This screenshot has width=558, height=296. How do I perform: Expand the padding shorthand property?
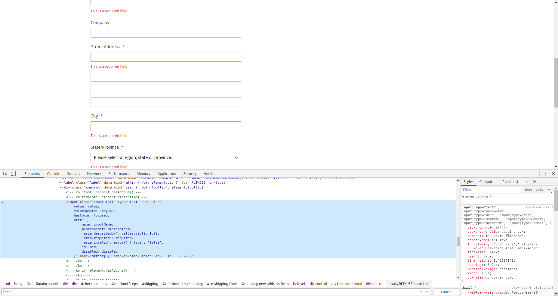click(x=485, y=265)
